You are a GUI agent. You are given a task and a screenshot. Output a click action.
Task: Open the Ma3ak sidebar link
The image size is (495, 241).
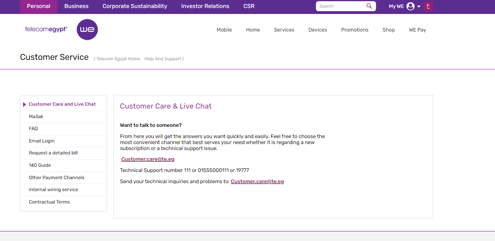[x=36, y=117]
